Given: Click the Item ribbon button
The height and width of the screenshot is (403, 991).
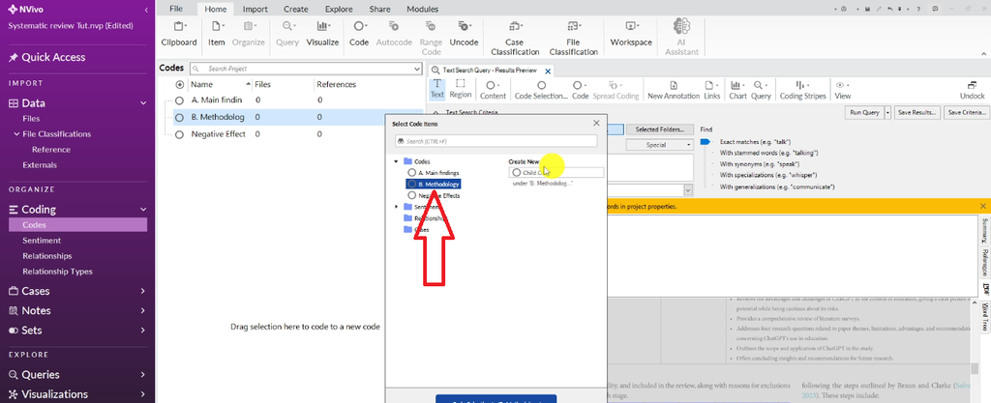Looking at the screenshot, I should (217, 34).
